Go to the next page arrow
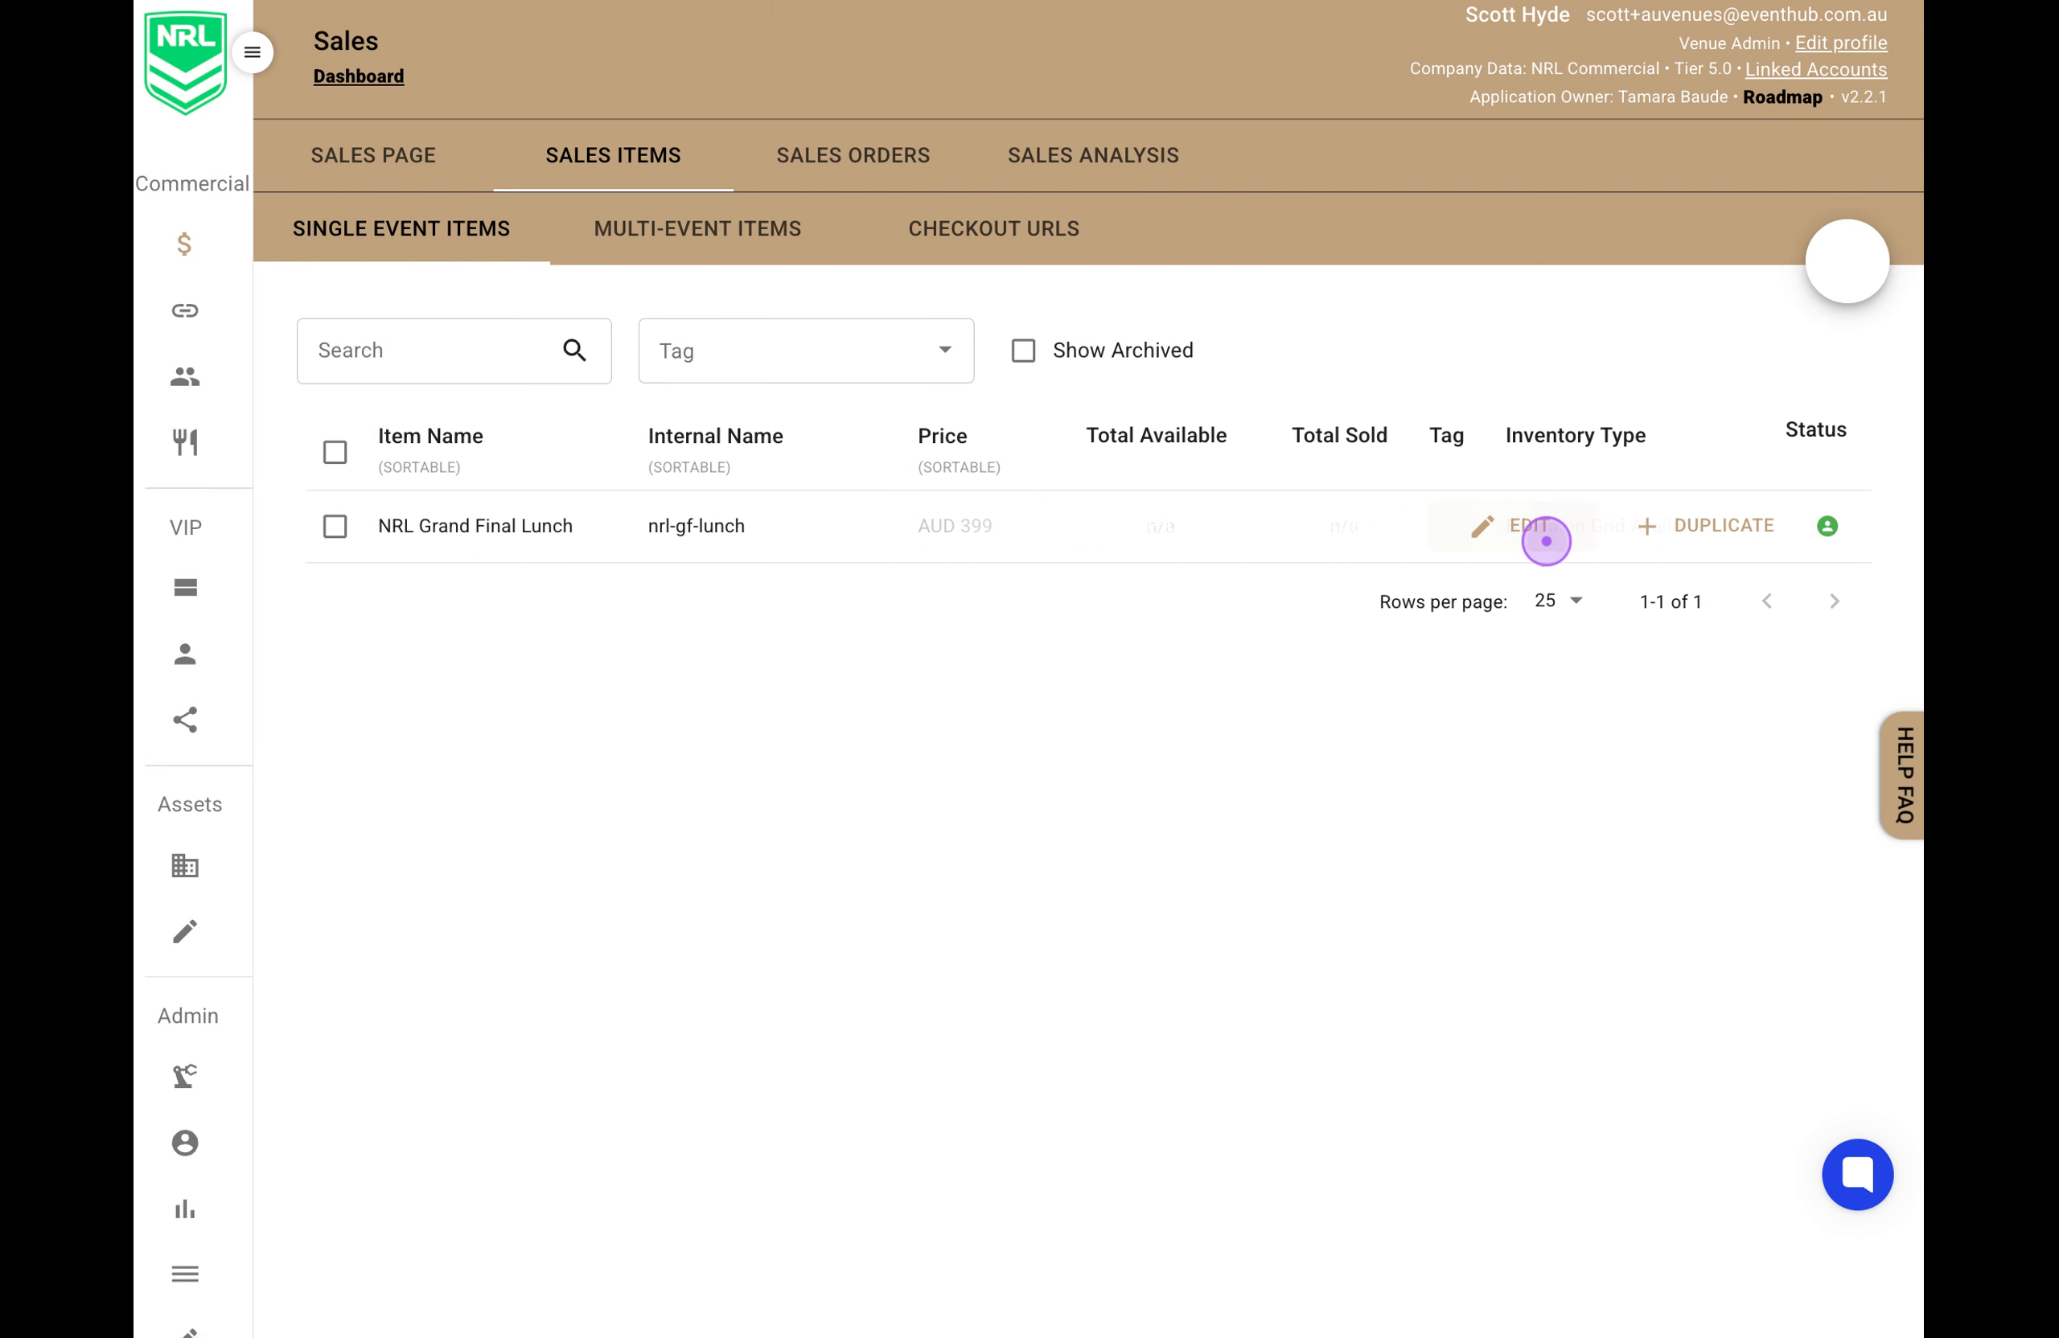This screenshot has height=1338, width=2059. [x=1834, y=601]
